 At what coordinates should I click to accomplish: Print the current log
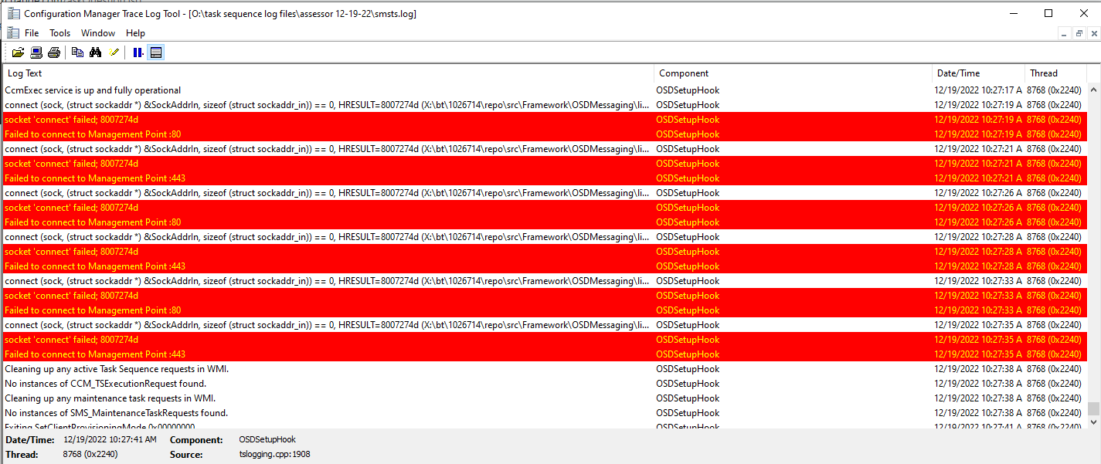point(54,52)
